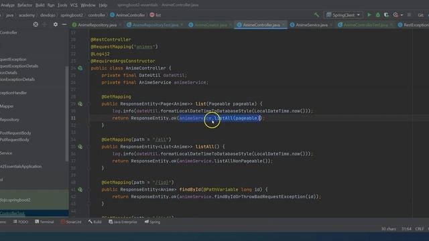Open the Window menu

click(x=88, y=5)
